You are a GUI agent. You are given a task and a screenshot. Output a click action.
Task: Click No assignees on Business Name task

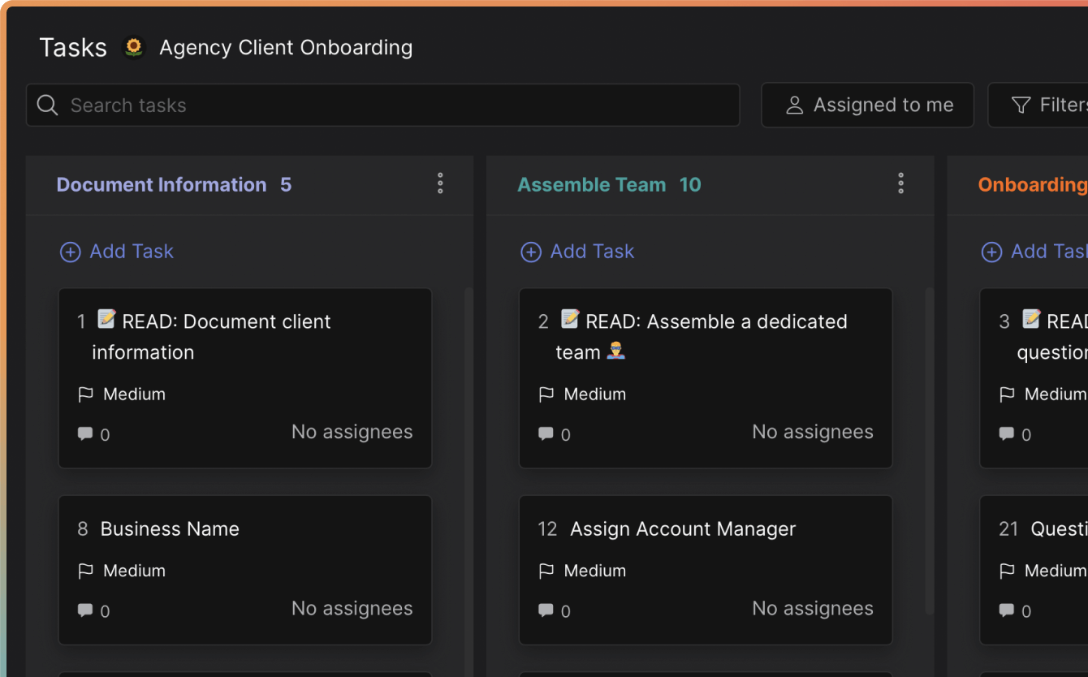coord(352,608)
